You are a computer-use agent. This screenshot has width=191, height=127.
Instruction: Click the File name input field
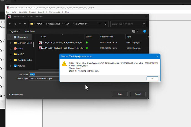pyautogui.click(x=44, y=74)
